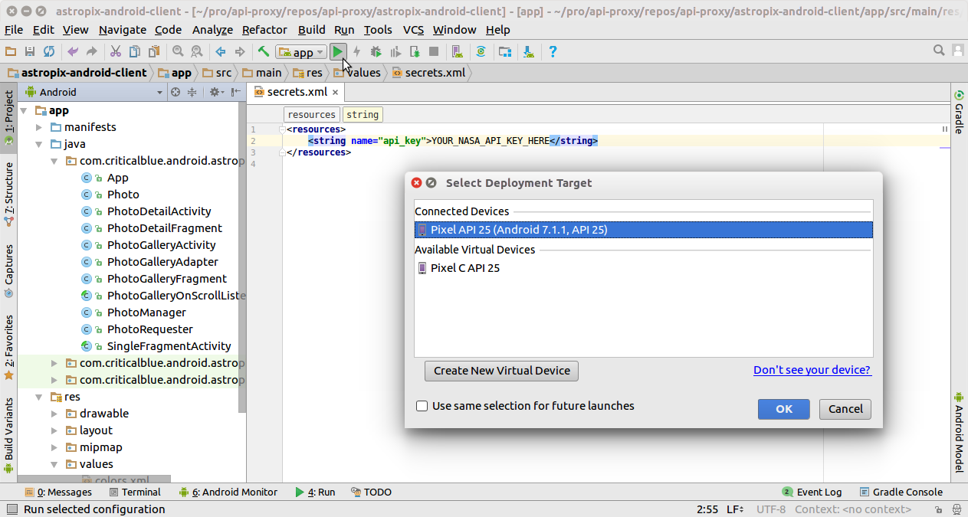Image resolution: width=968 pixels, height=517 pixels.
Task: Expand the manifests folder arrow
Action: [x=39, y=127]
